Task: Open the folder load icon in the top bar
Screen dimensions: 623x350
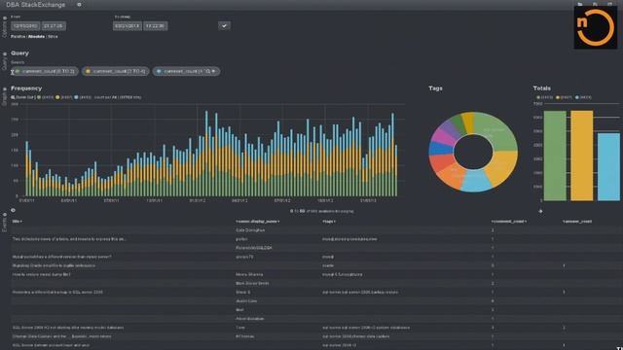Action: 580,4
